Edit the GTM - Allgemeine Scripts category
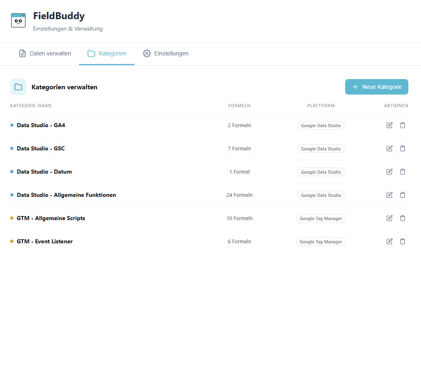Viewport: 421px width, 386px height. click(x=389, y=218)
